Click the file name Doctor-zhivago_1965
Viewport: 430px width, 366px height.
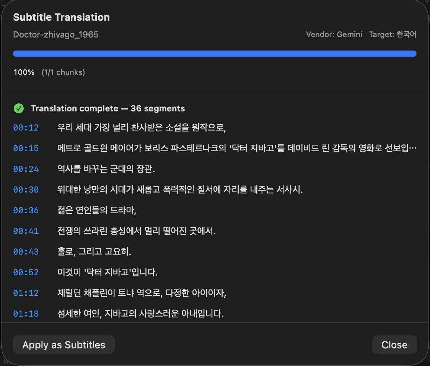point(56,34)
